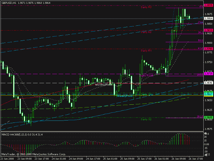
Task: Click the 24 Jun 09:00 time label
Action: tap(76, 159)
